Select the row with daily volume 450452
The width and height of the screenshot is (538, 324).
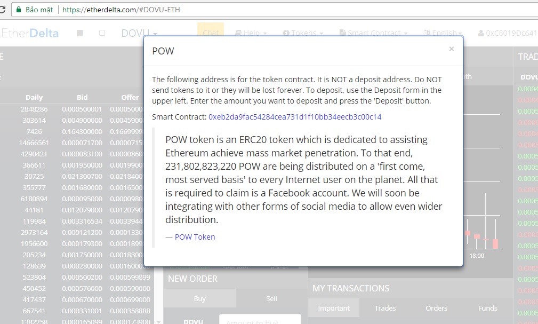76,289
